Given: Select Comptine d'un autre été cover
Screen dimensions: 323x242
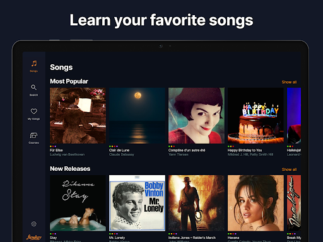Looking at the screenshot, I should pos(196,116).
